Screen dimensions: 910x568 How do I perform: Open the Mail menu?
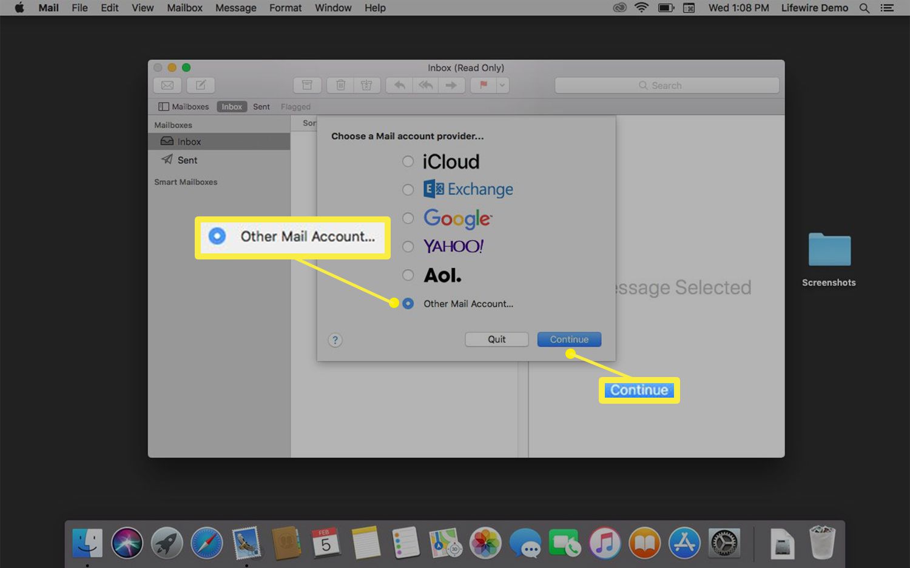point(49,8)
